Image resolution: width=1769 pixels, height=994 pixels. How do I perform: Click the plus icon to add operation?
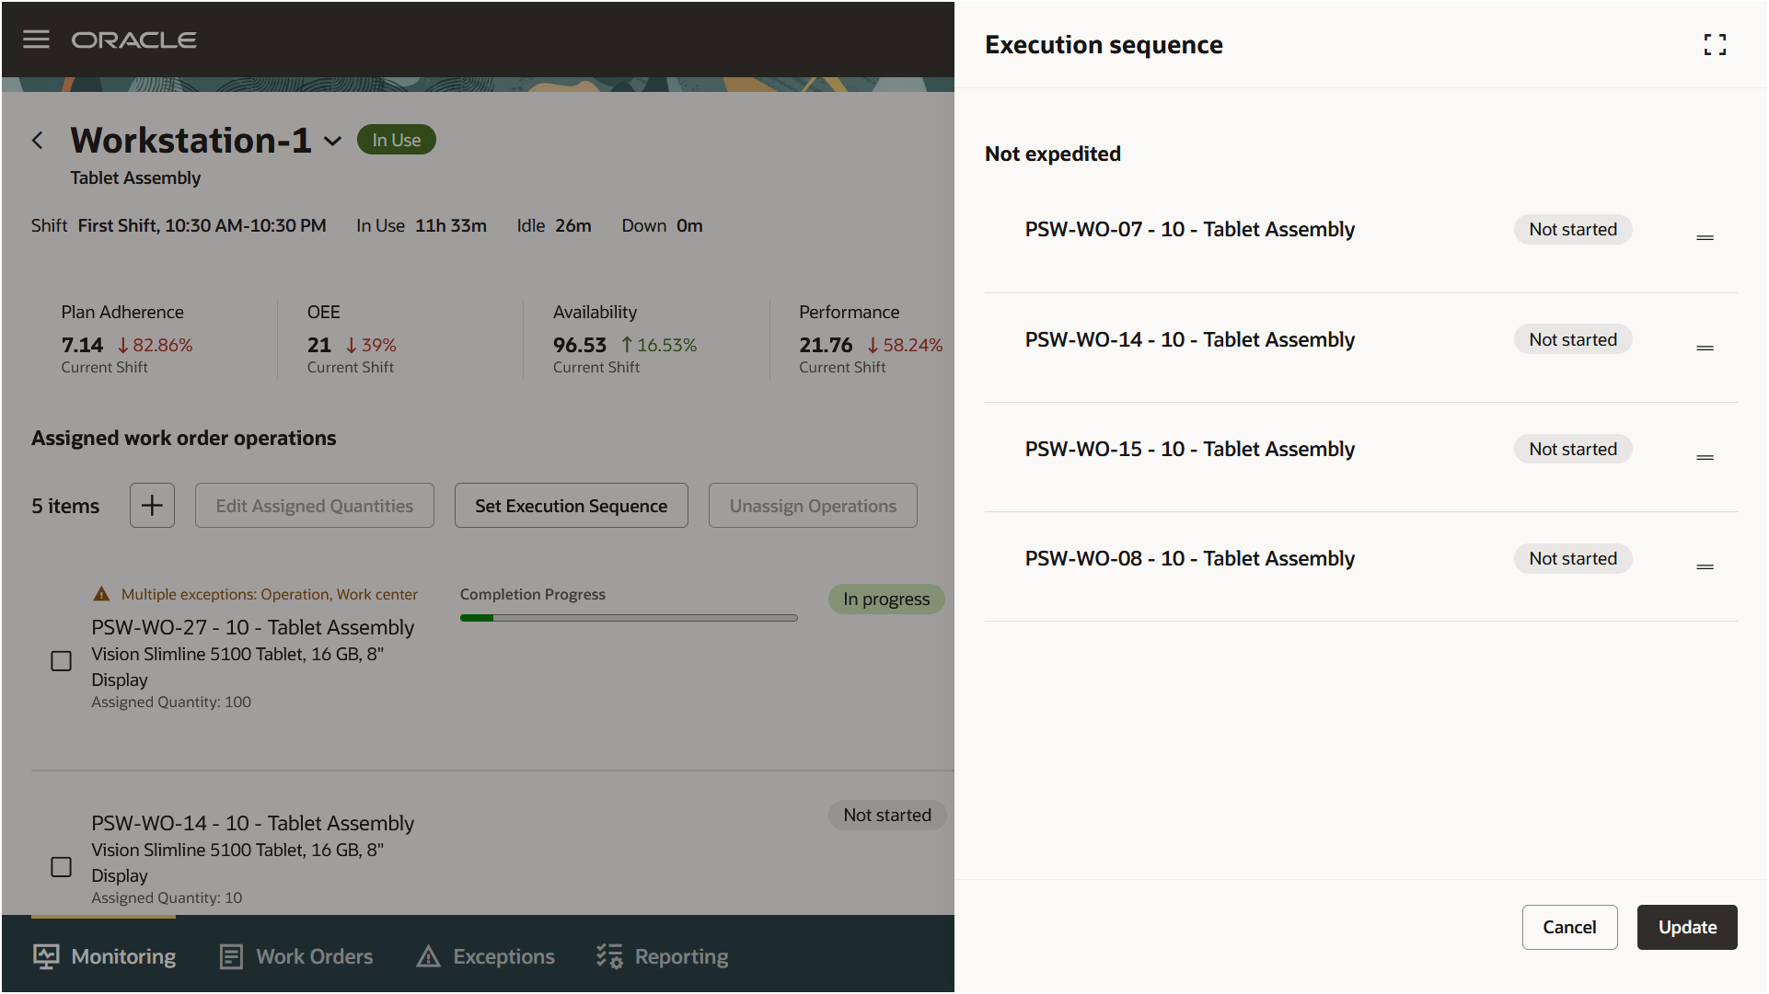[x=152, y=506]
